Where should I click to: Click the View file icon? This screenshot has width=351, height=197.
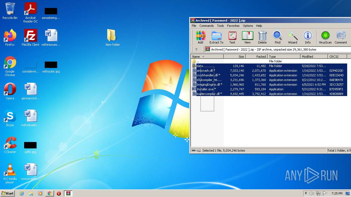(247, 37)
